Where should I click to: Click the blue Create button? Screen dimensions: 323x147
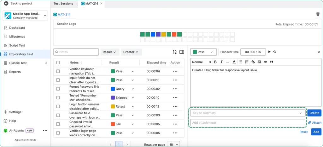pyautogui.click(x=314, y=113)
